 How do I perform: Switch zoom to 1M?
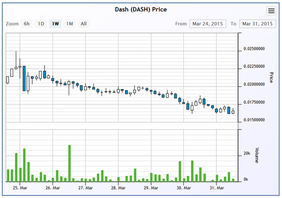point(70,24)
